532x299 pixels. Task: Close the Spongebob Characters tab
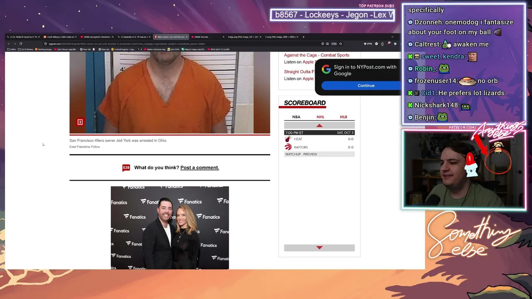click(x=112, y=37)
